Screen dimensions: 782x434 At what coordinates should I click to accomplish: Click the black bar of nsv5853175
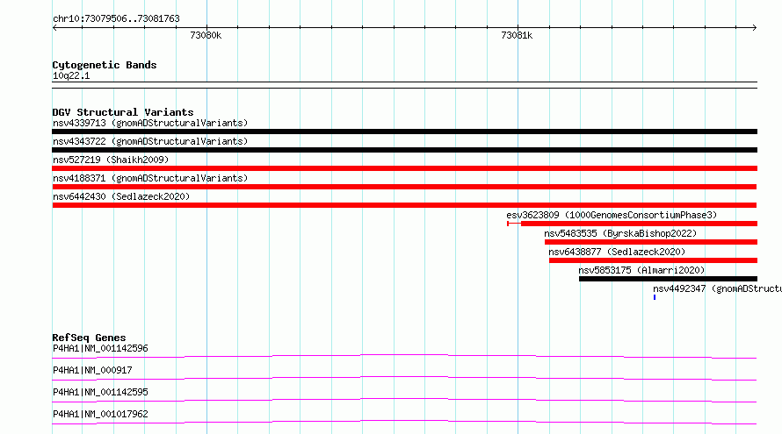tap(668, 279)
